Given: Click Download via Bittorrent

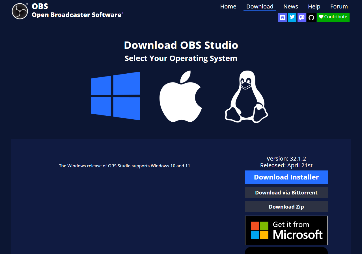Looking at the screenshot, I should (x=286, y=192).
